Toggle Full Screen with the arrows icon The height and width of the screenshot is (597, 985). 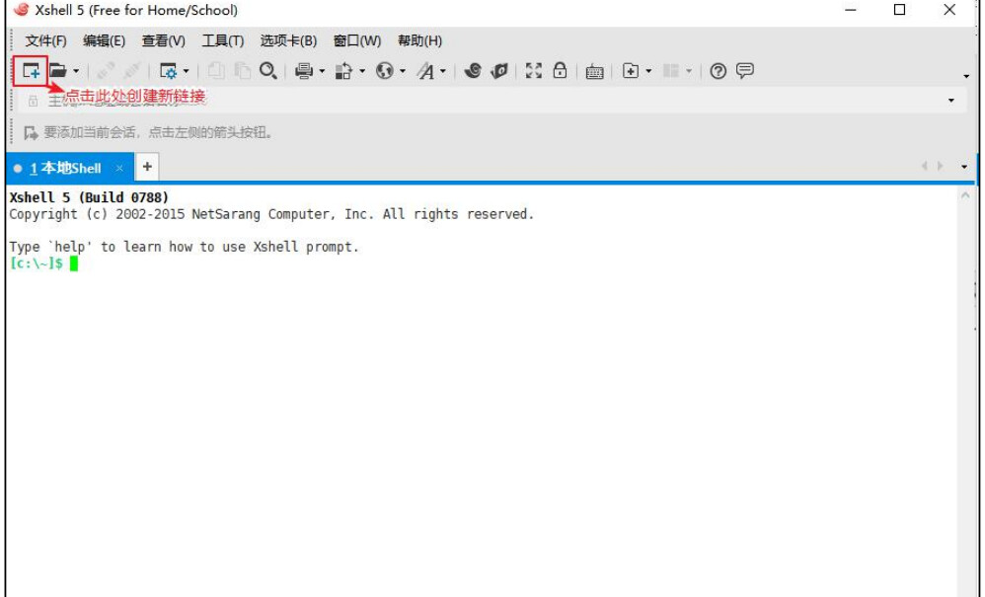[x=533, y=71]
